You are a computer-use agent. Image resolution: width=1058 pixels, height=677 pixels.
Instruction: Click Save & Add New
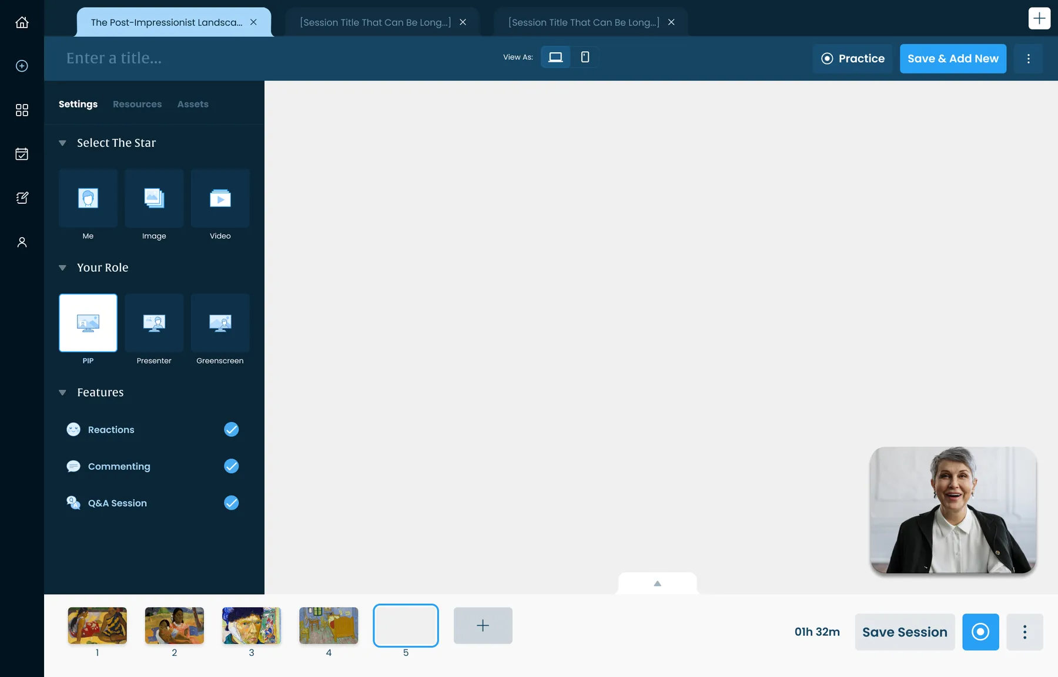click(x=953, y=59)
